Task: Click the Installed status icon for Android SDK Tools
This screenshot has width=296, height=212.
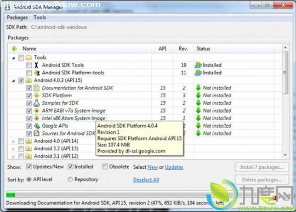Action: 198,65
